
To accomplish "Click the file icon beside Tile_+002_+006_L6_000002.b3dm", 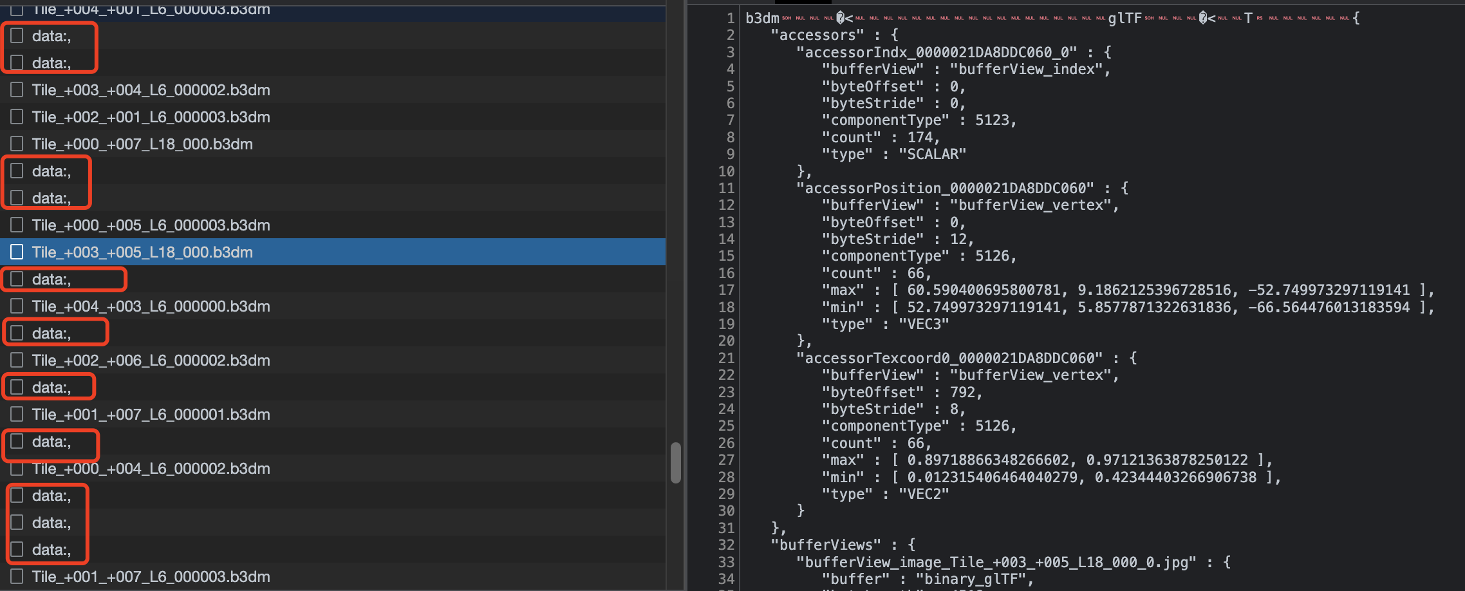I will [17, 360].
